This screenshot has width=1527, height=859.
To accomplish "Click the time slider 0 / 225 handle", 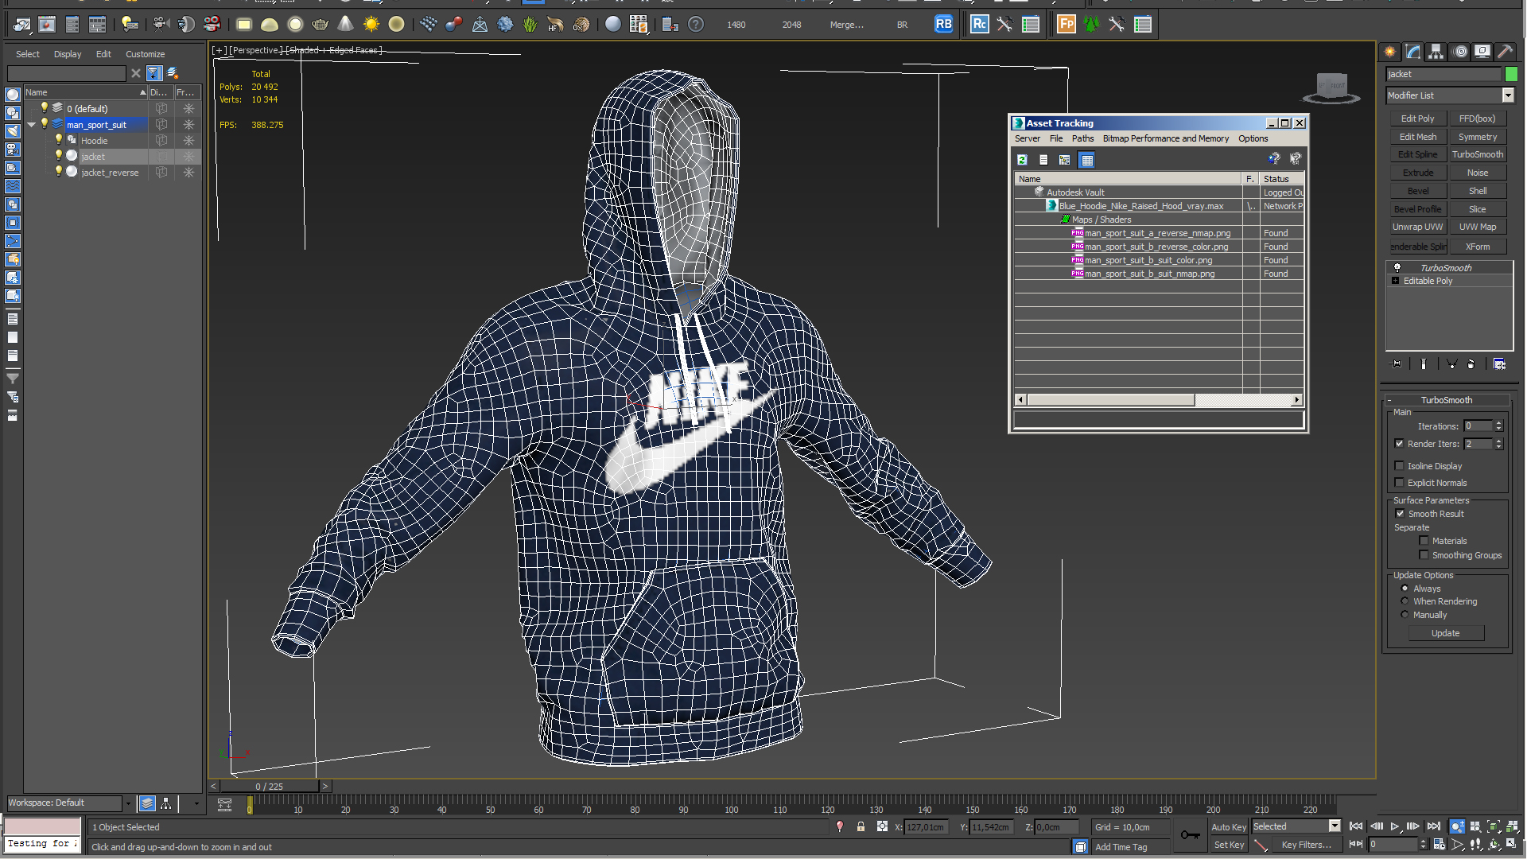I will coord(269,786).
